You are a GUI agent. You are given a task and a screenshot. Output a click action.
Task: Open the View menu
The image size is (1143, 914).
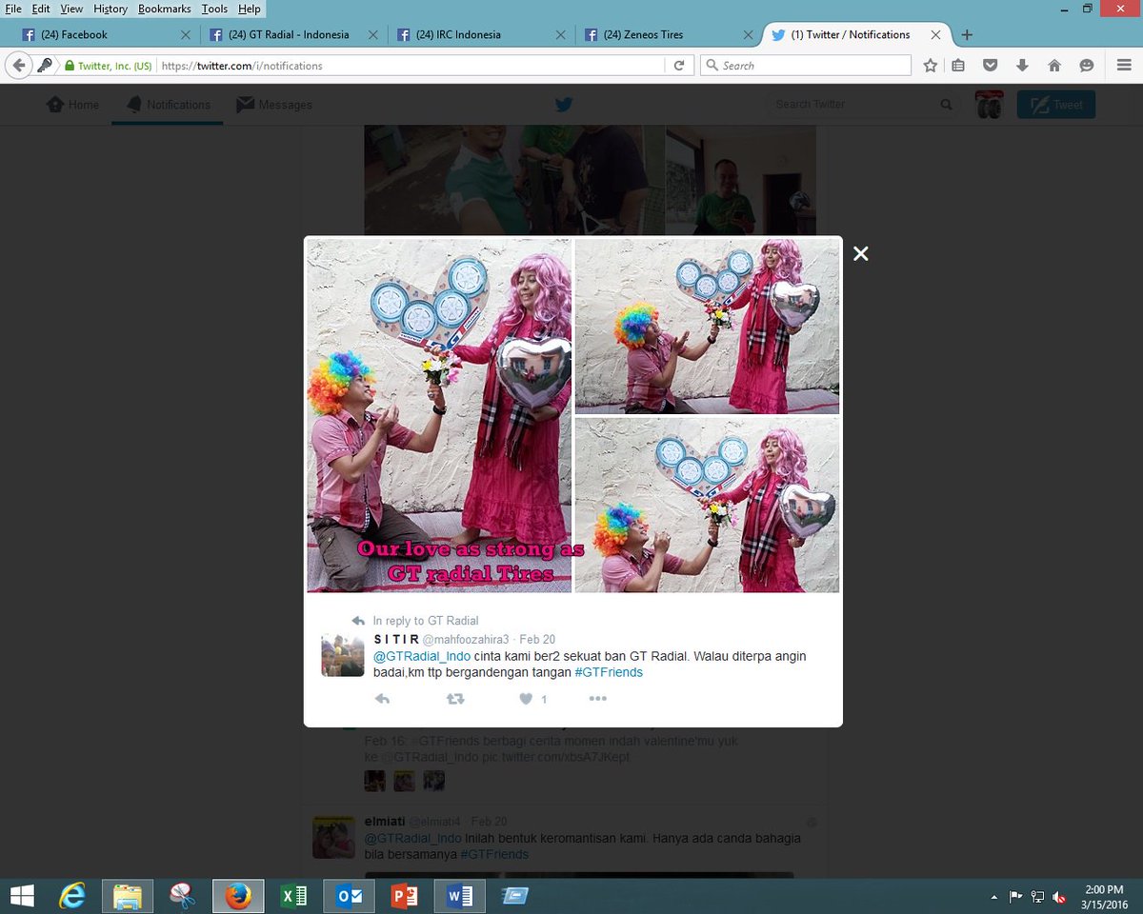[x=71, y=9]
